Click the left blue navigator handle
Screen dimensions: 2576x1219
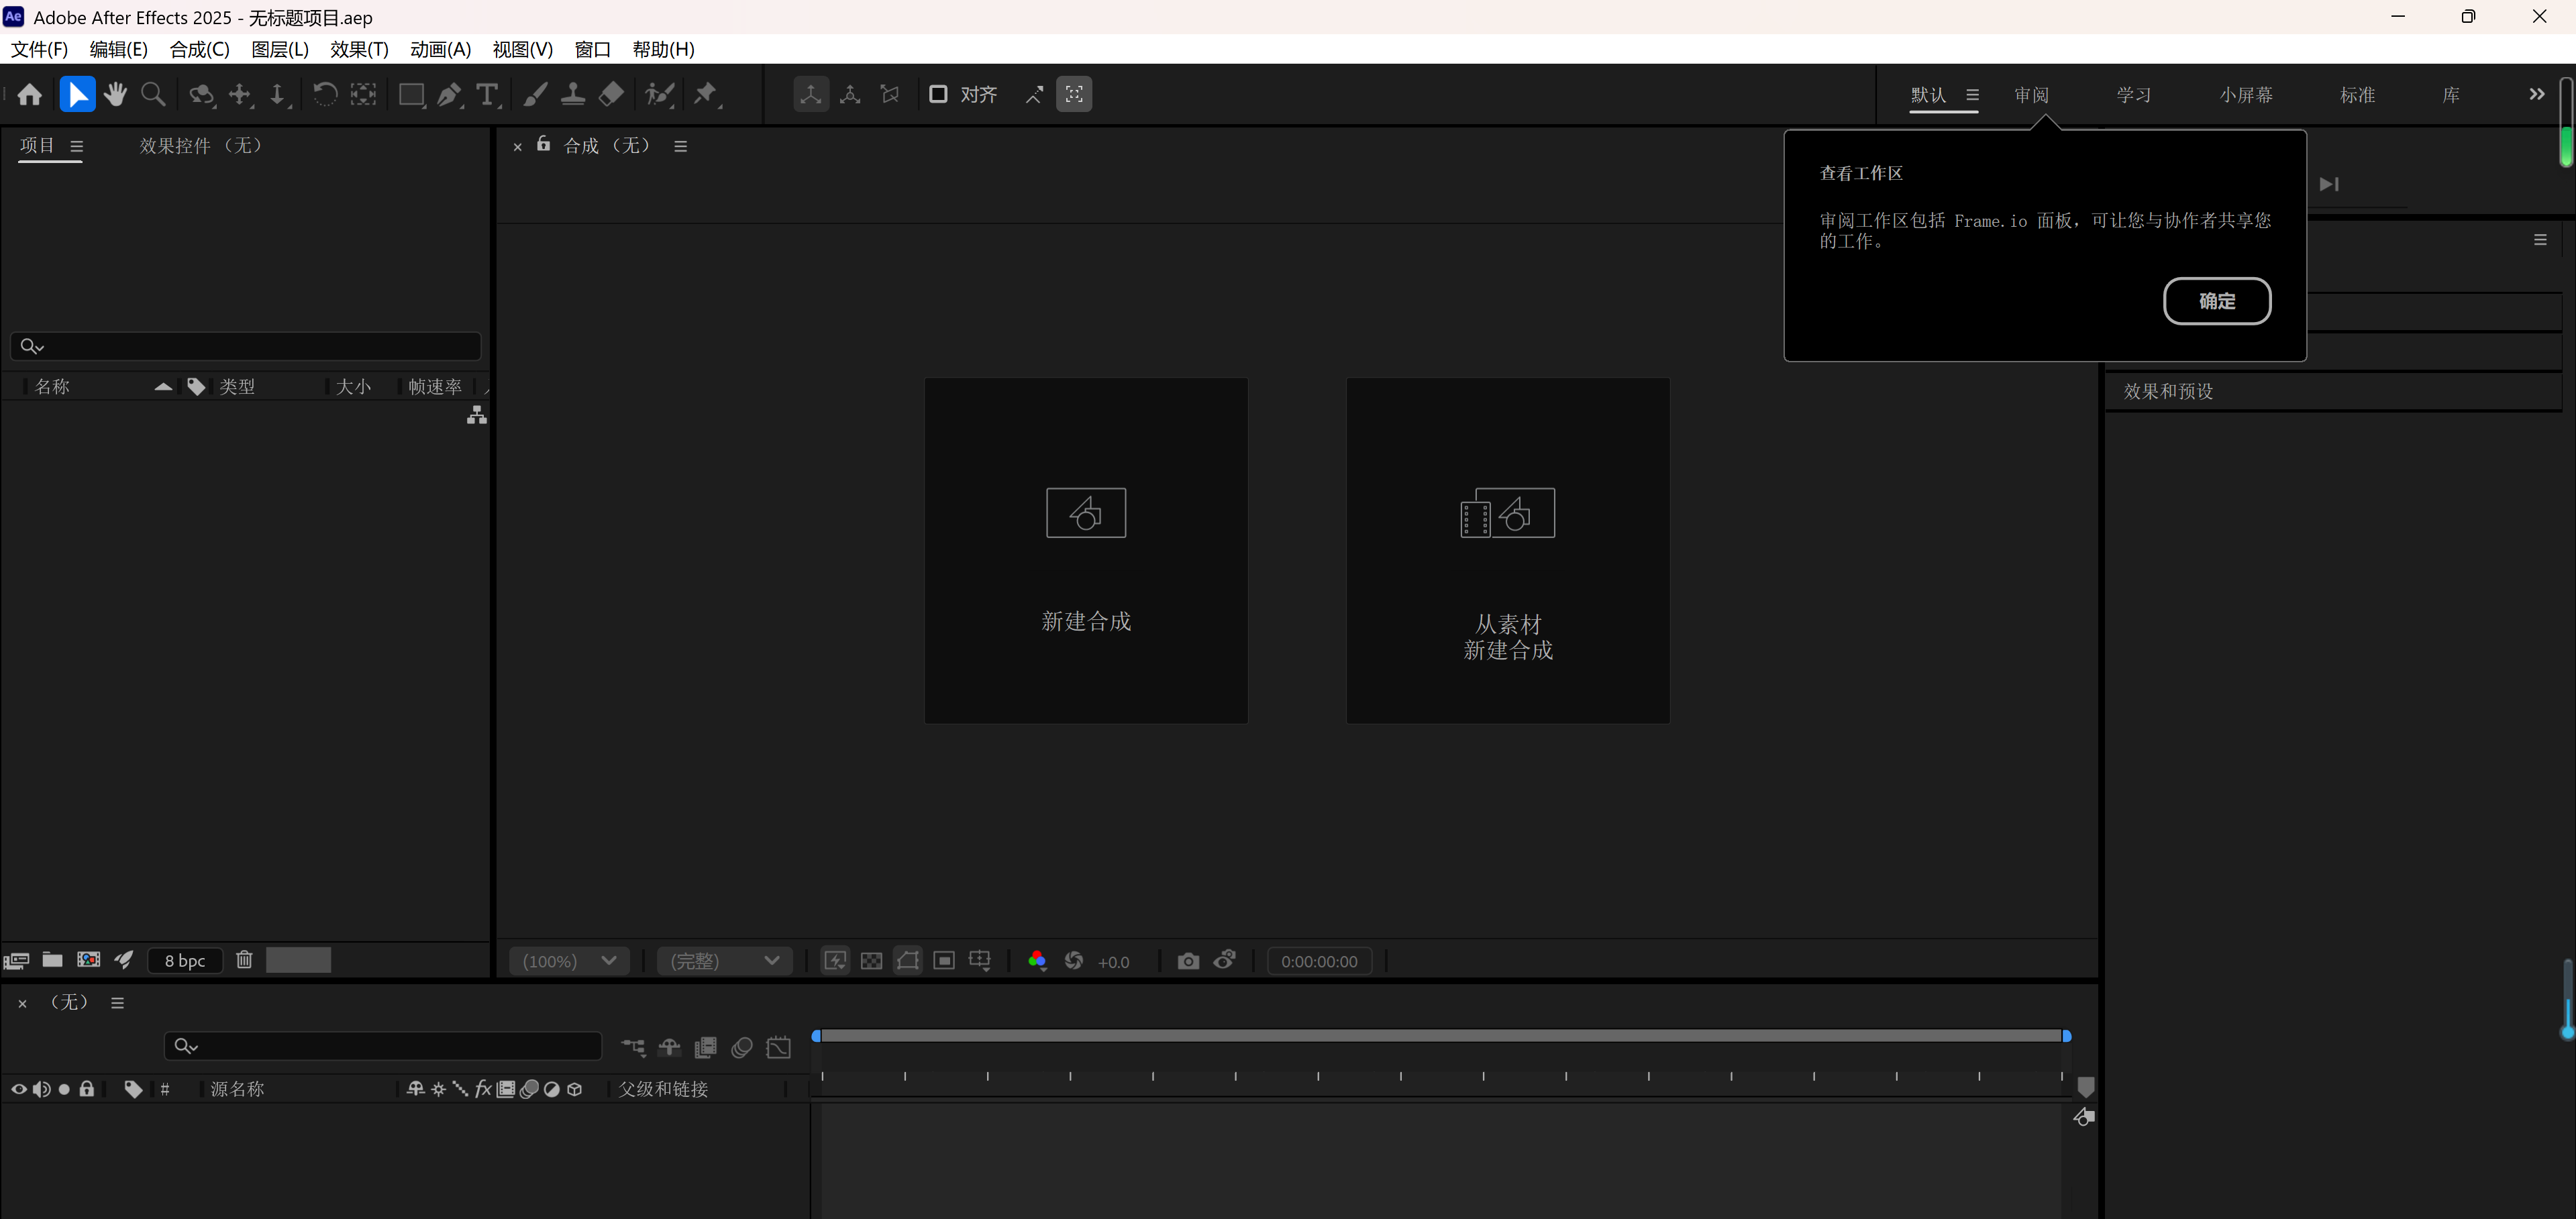click(816, 1036)
